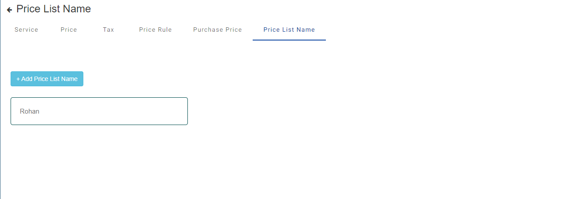View the Tax settings tab
Viewport: 564px width, 199px height.
[x=108, y=30]
